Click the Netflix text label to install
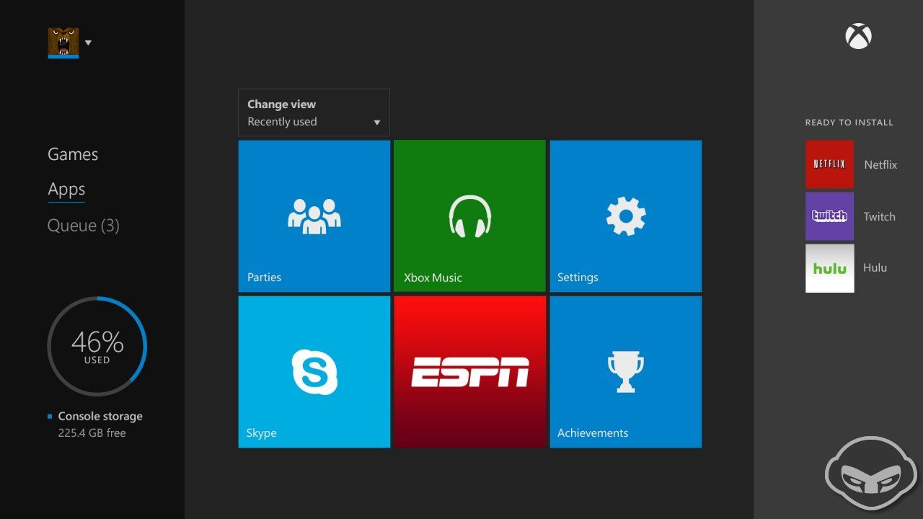 pyautogui.click(x=880, y=164)
